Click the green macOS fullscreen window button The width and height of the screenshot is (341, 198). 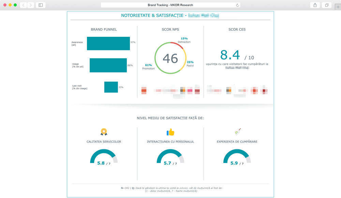(15, 5)
